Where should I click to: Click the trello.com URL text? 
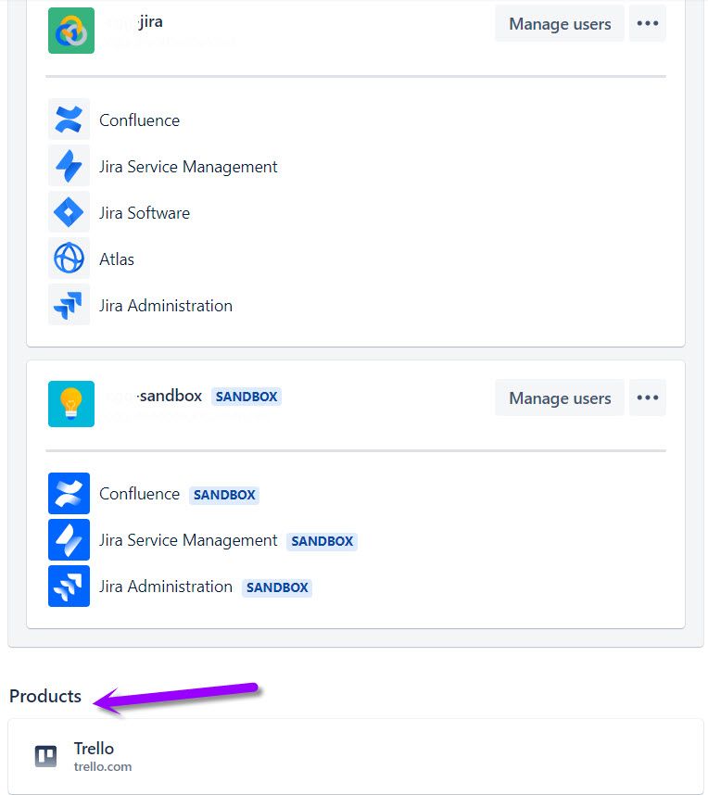point(103,766)
